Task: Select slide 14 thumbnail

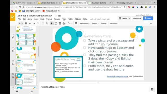Action: pos(26,79)
